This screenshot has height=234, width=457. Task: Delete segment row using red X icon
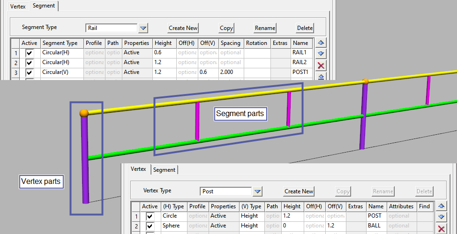point(321,66)
